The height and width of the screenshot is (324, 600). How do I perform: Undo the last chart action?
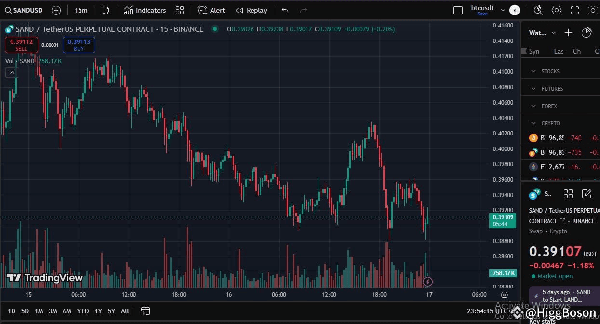[x=284, y=10]
